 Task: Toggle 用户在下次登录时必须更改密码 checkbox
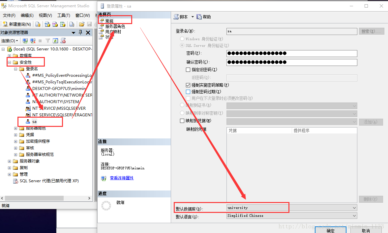pyautogui.click(x=188, y=98)
